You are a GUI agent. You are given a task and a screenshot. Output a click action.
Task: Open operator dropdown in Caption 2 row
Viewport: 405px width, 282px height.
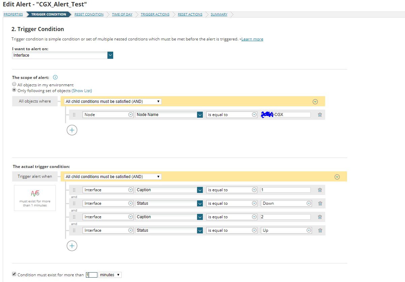[x=232, y=217]
